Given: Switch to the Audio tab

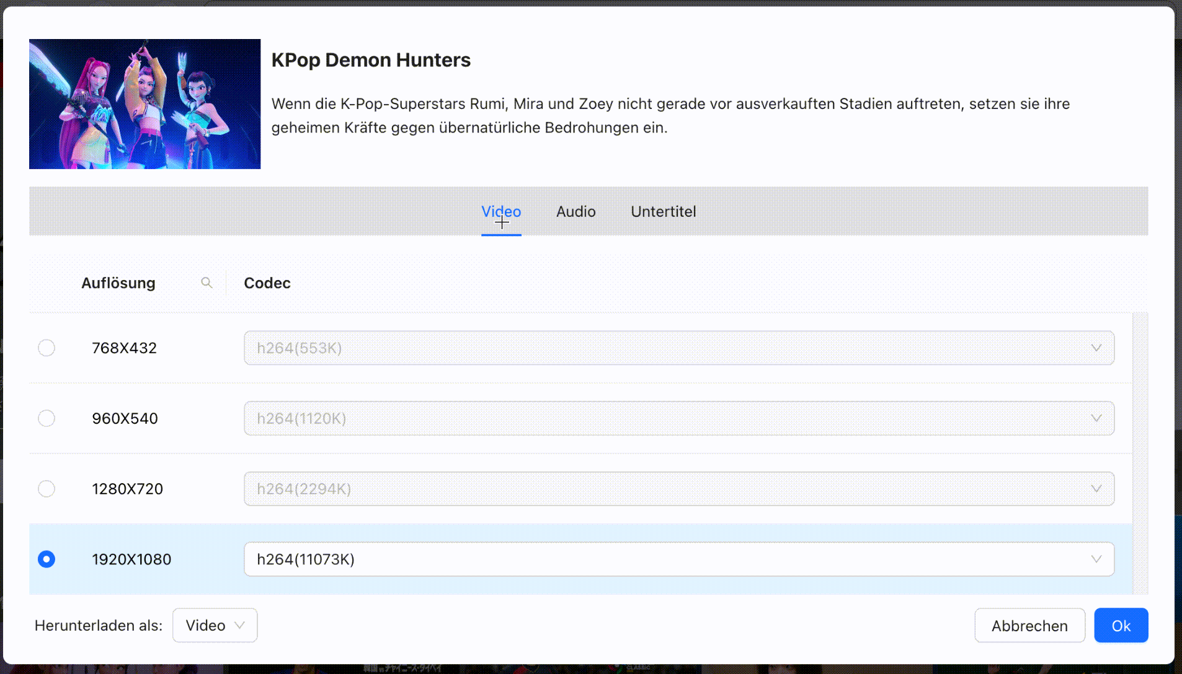Looking at the screenshot, I should tap(575, 211).
